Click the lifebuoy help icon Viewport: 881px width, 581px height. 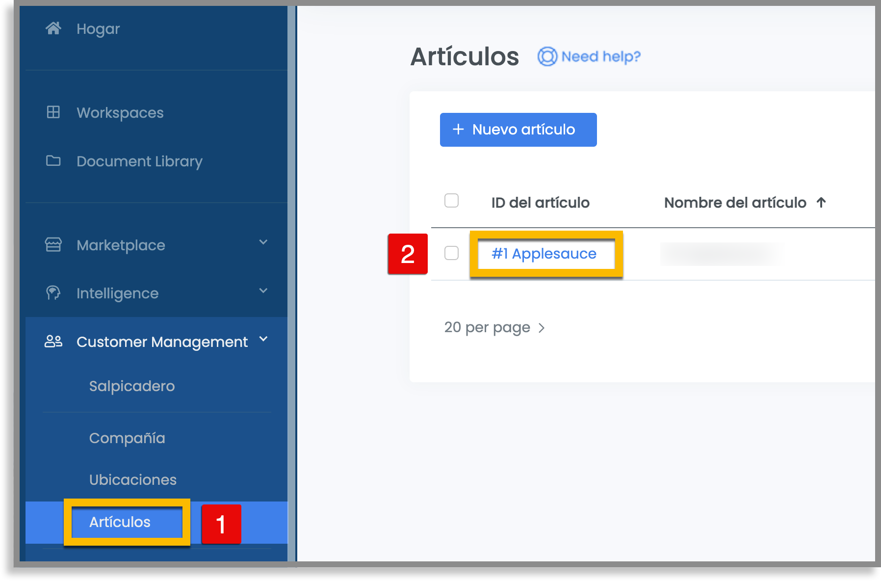pos(547,56)
